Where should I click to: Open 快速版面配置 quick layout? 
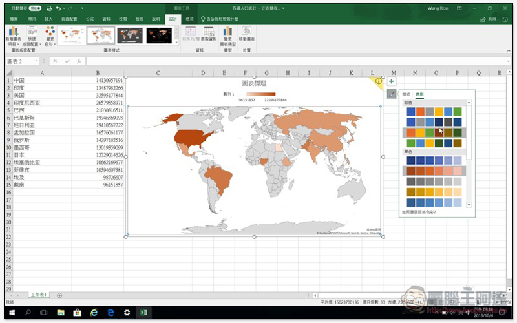click(32, 36)
